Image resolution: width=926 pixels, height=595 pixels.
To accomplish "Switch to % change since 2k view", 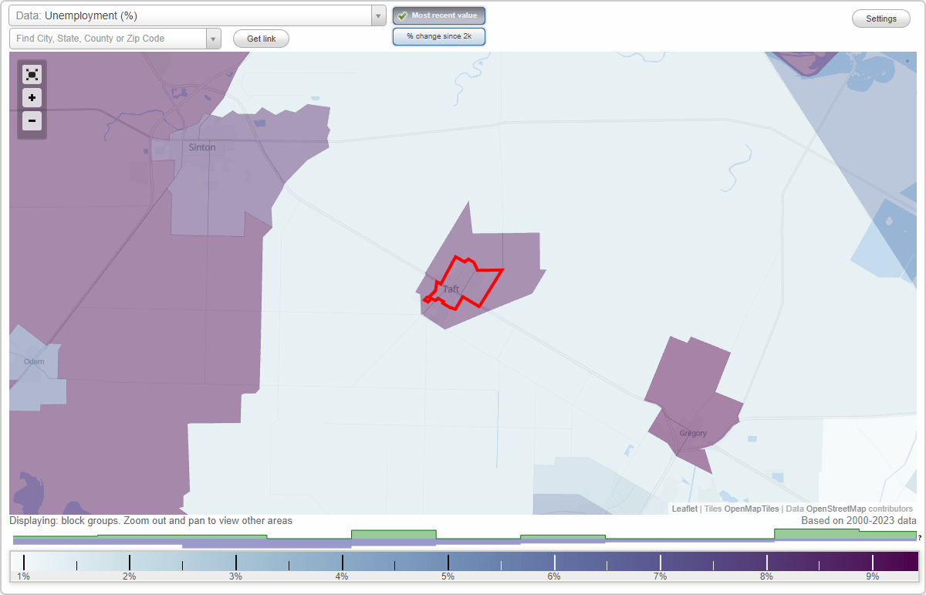I will click(x=439, y=35).
